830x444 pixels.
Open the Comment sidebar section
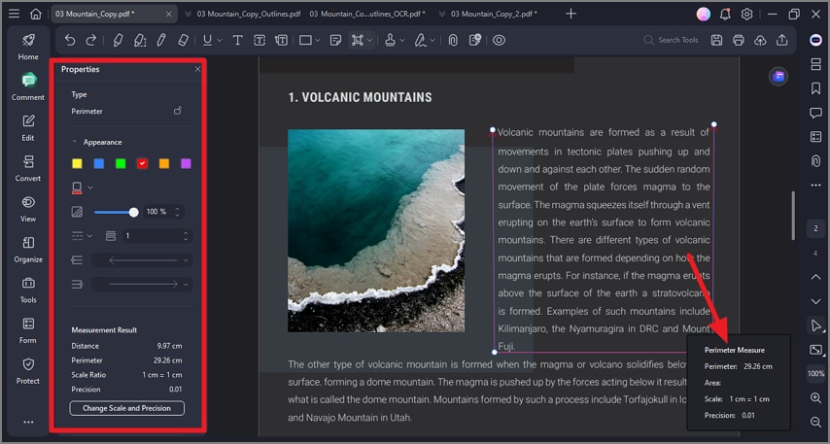[28, 86]
